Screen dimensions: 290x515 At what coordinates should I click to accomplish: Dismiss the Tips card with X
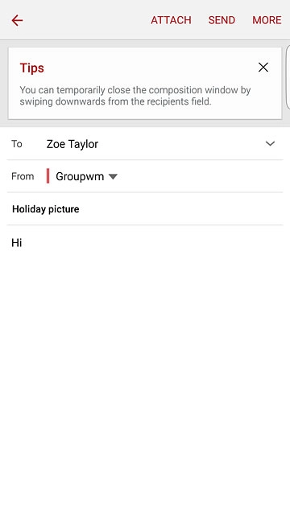point(263,68)
